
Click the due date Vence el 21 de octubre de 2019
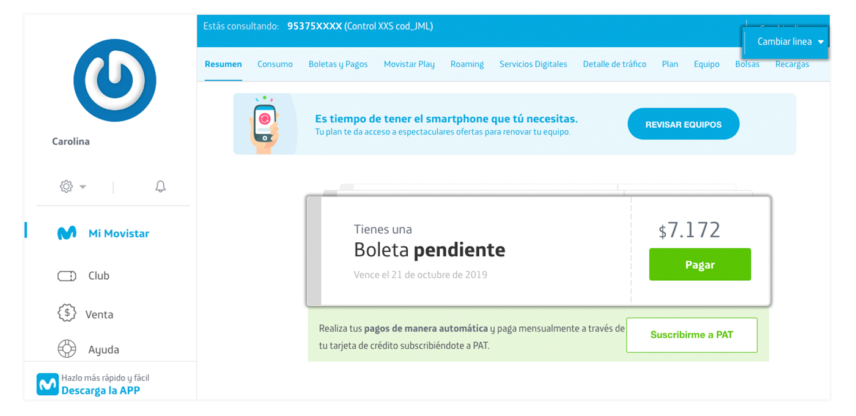tap(421, 275)
